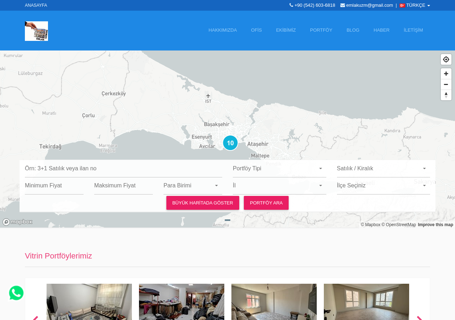Viewport: 455px width, 320px height.
Task: Click the ANASAYFA link
Action: [x=36, y=5]
